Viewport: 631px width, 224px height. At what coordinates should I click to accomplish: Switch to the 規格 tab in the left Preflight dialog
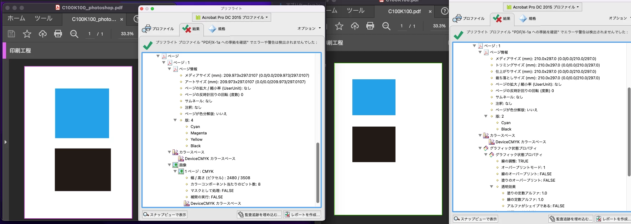(x=217, y=29)
